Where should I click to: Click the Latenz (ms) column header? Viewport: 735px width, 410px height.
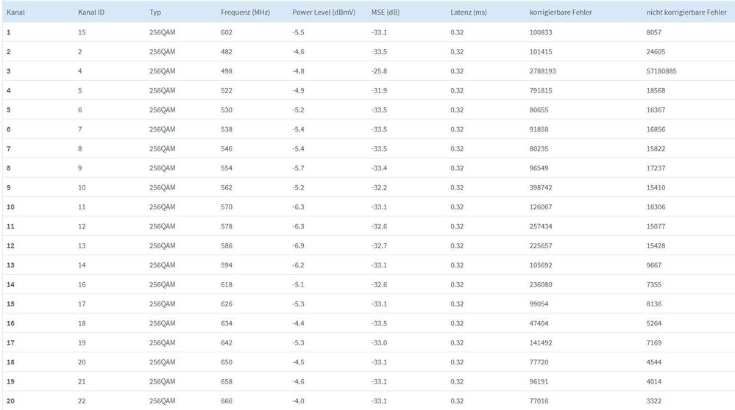coord(469,12)
